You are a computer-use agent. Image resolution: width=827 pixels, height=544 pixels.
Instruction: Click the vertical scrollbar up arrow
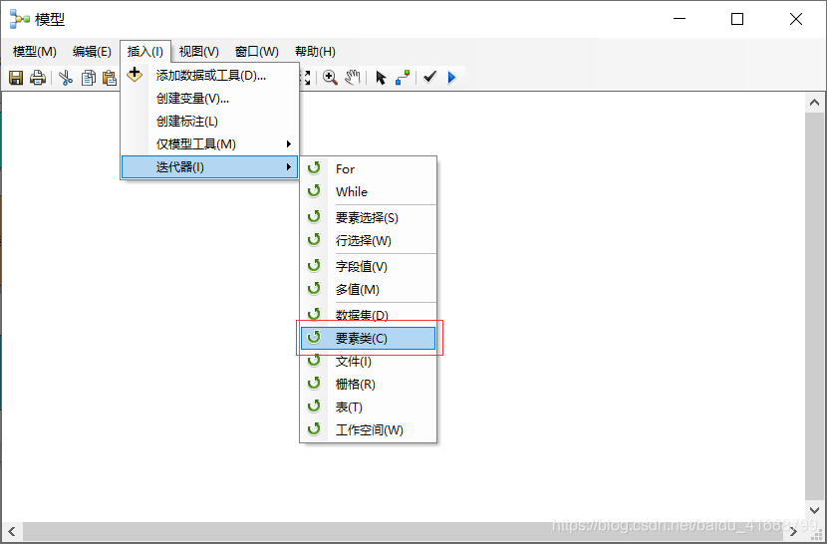click(814, 103)
